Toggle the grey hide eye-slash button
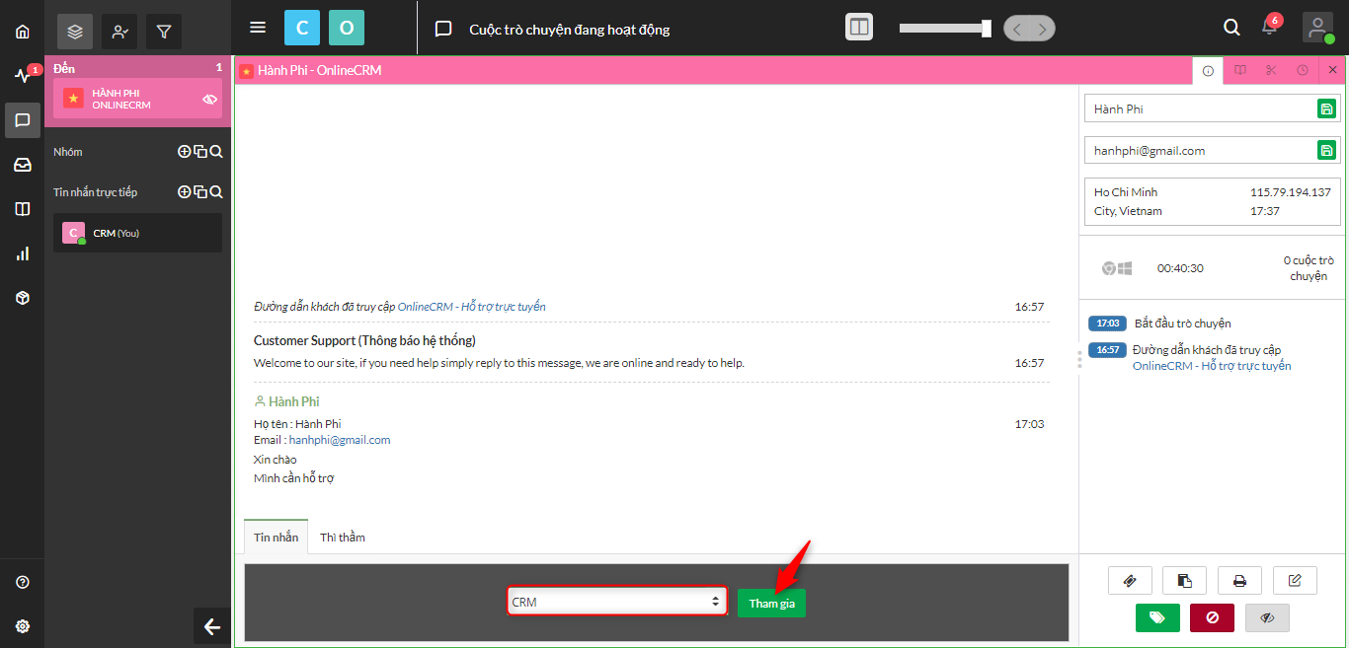Screen dimensions: 1349x648 tap(1267, 617)
